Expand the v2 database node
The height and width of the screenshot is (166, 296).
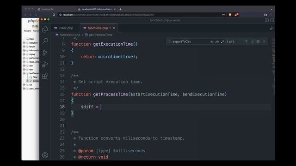coord(24,85)
